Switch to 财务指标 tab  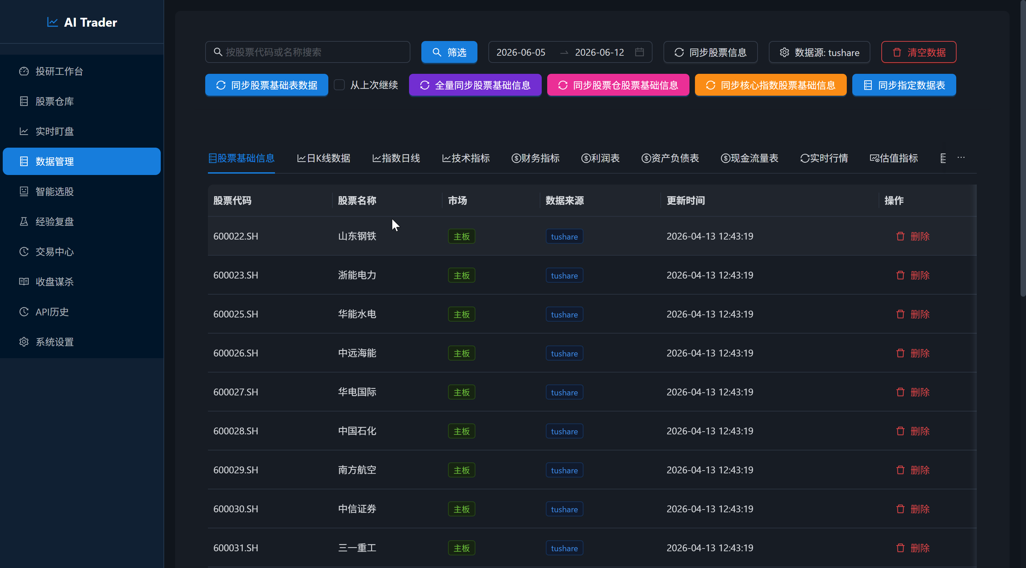(535, 158)
